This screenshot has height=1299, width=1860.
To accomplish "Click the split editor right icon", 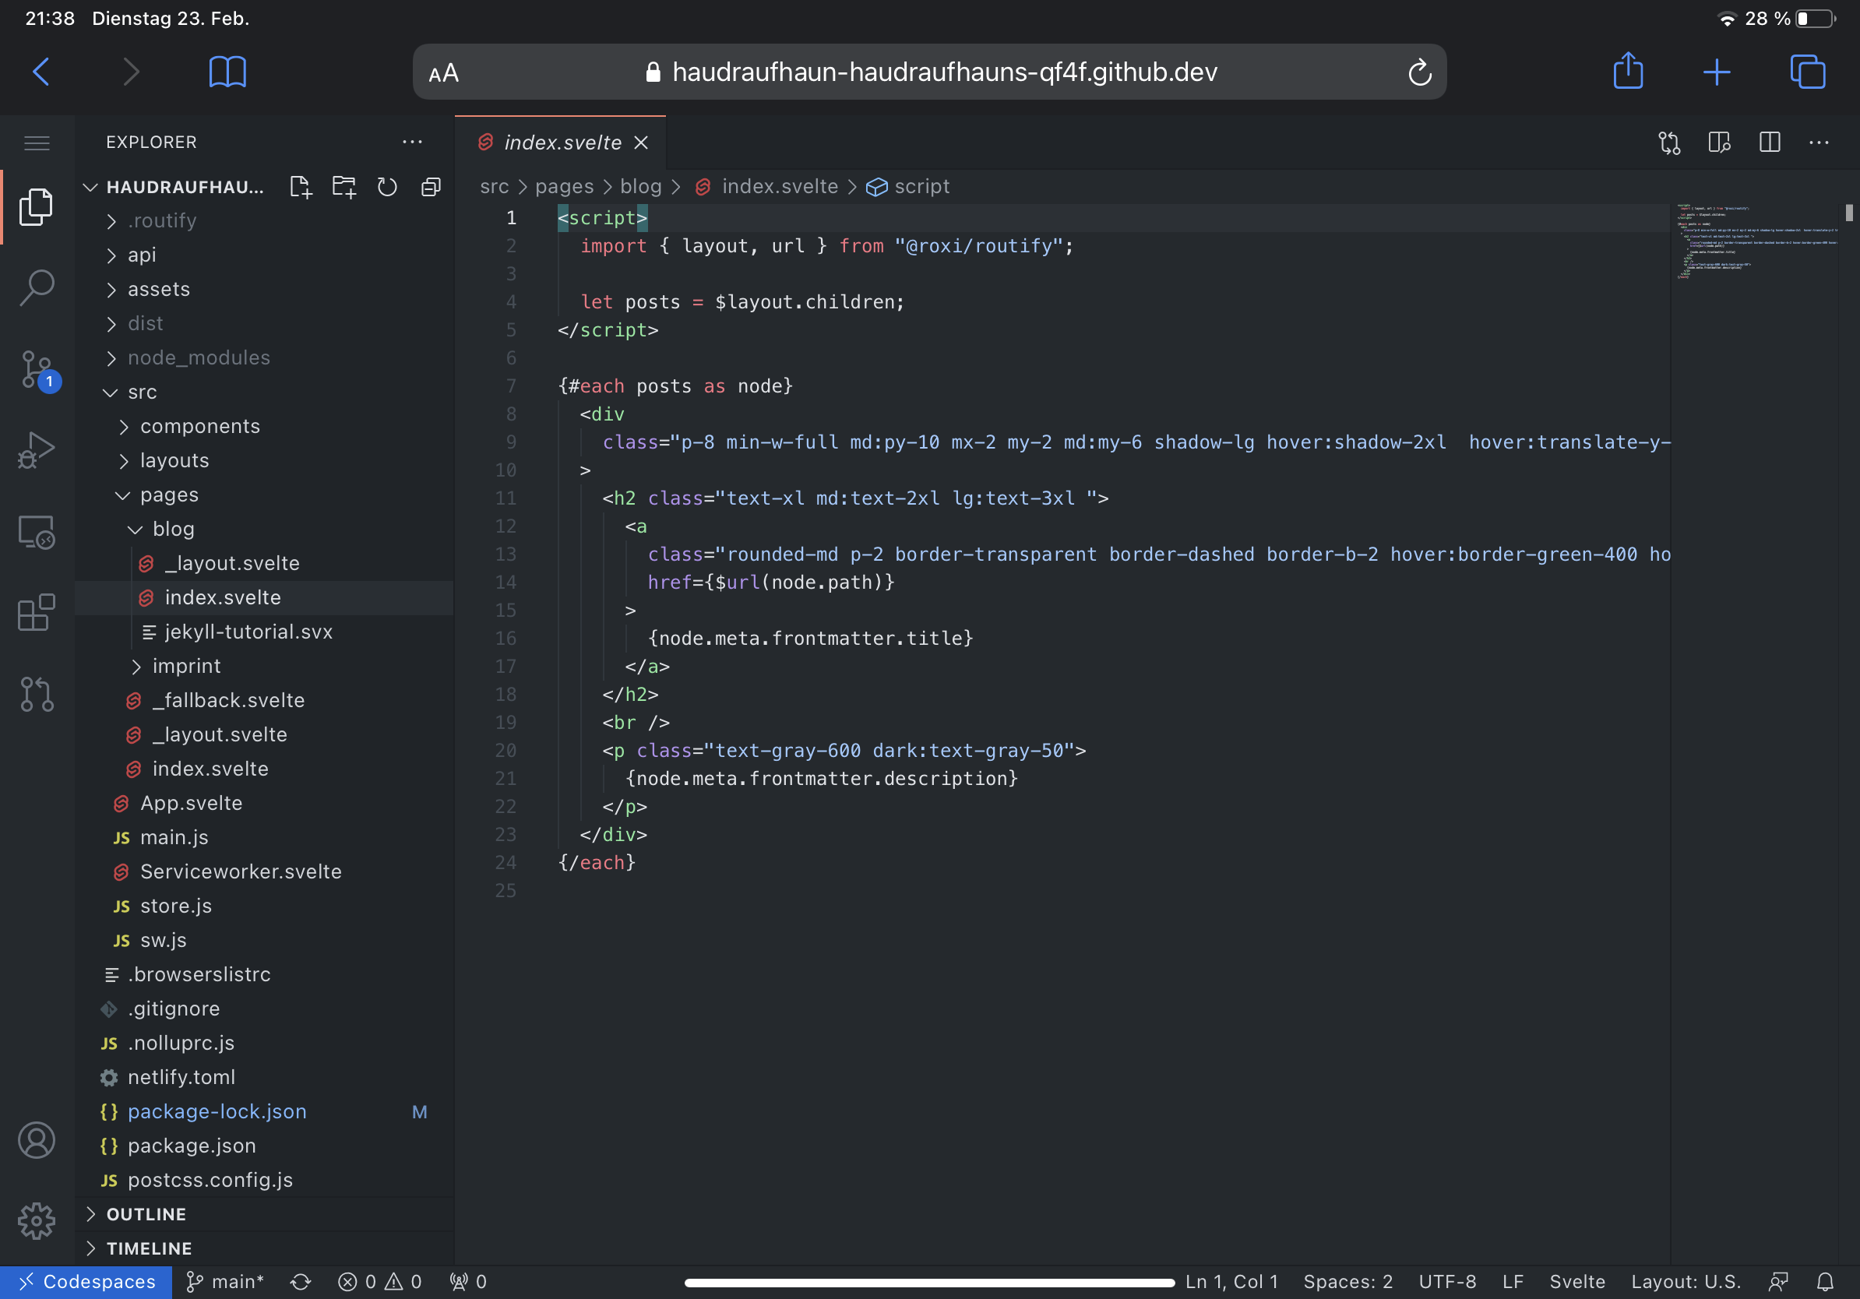I will tap(1770, 143).
